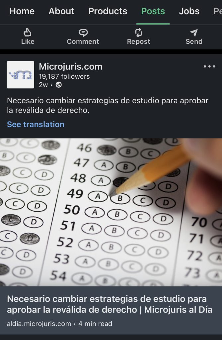Switch to the Home tab
The height and width of the screenshot is (340, 222).
coord(22,11)
